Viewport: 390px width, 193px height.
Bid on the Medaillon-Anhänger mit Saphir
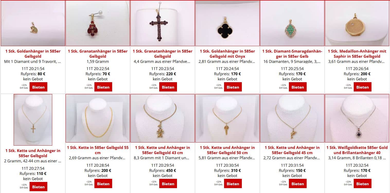click(x=362, y=87)
